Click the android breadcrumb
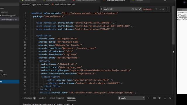This screenshot has height=105, width=187. [x=25, y=5]
